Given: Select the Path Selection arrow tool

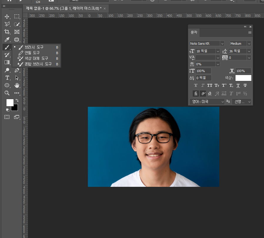Looking at the screenshot, I should click(x=17, y=78).
